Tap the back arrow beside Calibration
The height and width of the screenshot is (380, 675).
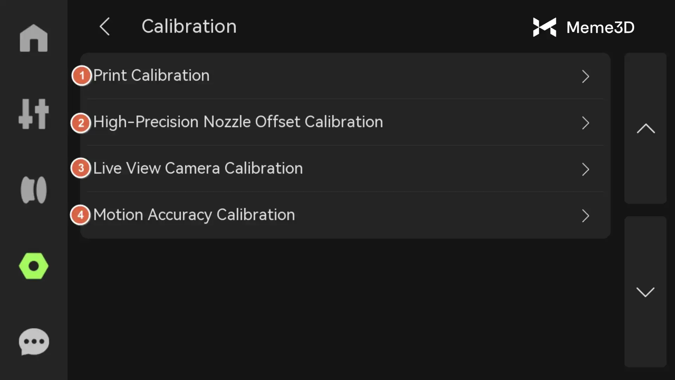104,26
